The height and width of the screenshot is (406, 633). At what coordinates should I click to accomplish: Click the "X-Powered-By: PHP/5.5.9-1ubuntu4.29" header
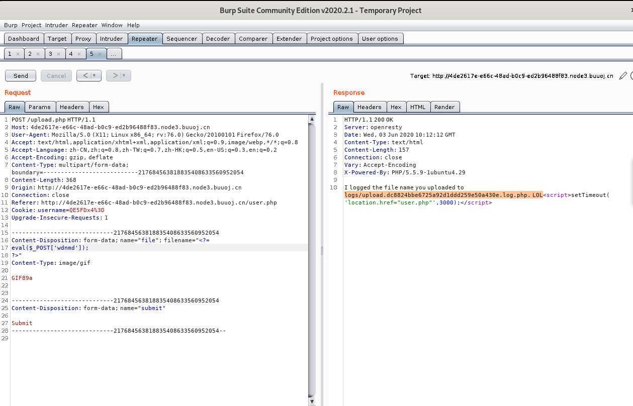tap(405, 172)
